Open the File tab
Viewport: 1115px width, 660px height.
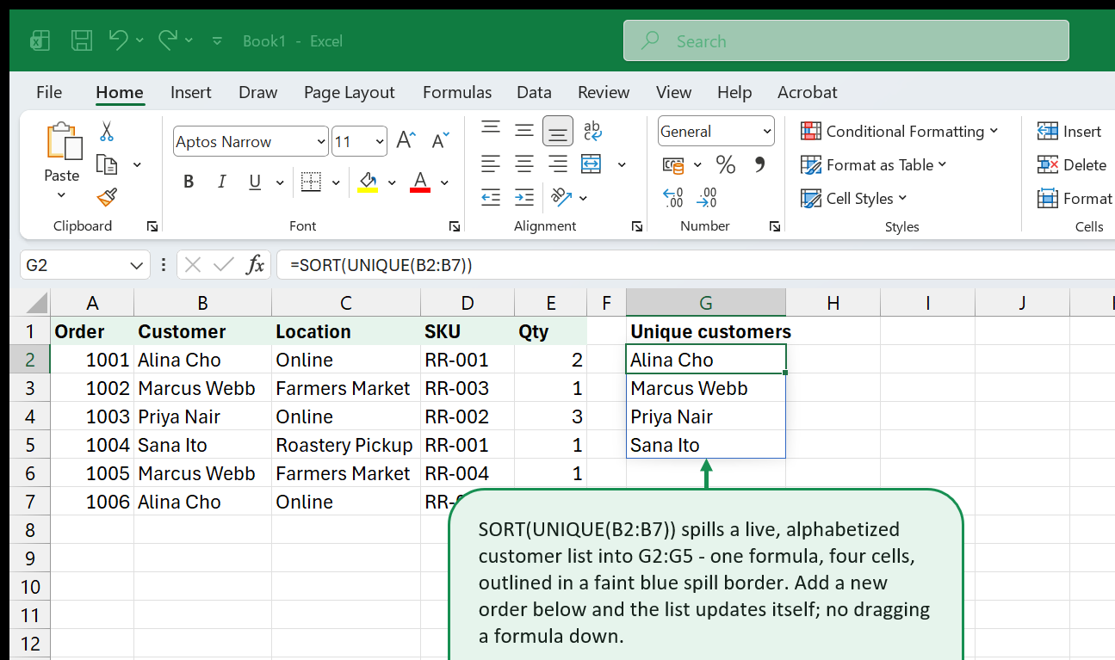click(49, 92)
